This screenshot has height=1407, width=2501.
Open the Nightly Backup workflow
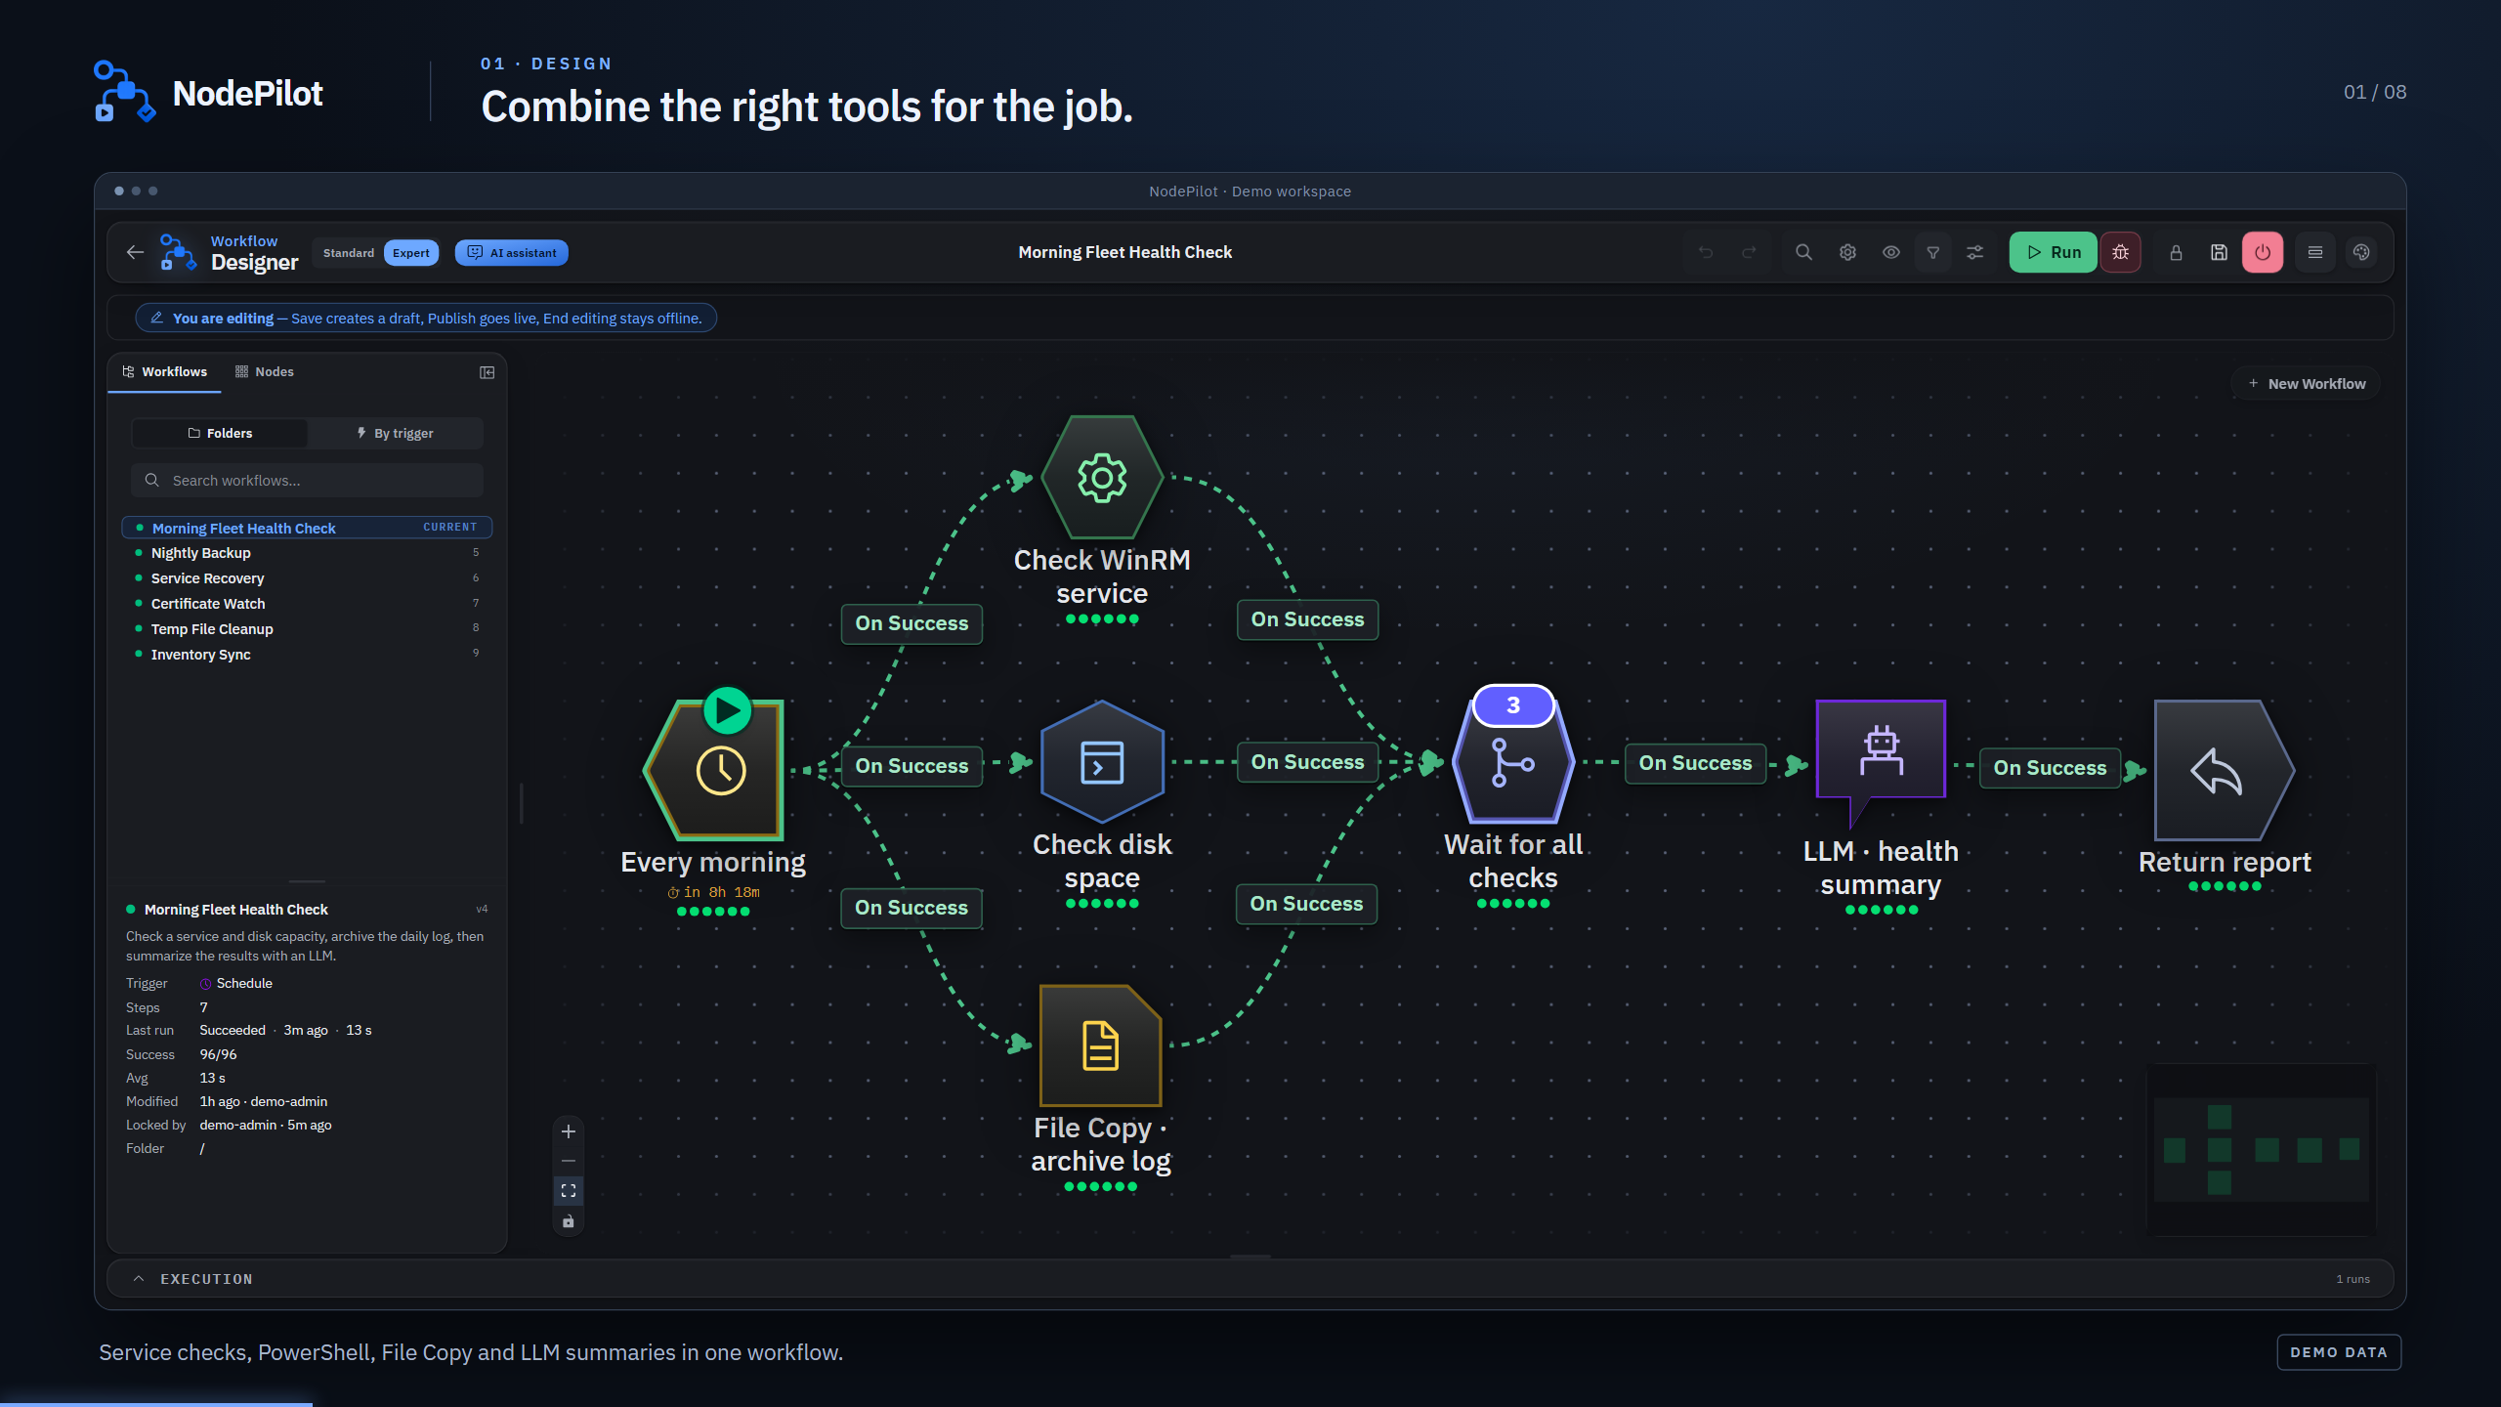[307, 553]
